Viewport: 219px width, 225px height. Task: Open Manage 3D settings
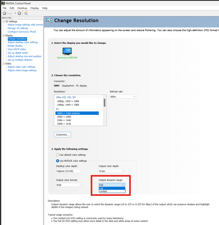tap(18, 28)
